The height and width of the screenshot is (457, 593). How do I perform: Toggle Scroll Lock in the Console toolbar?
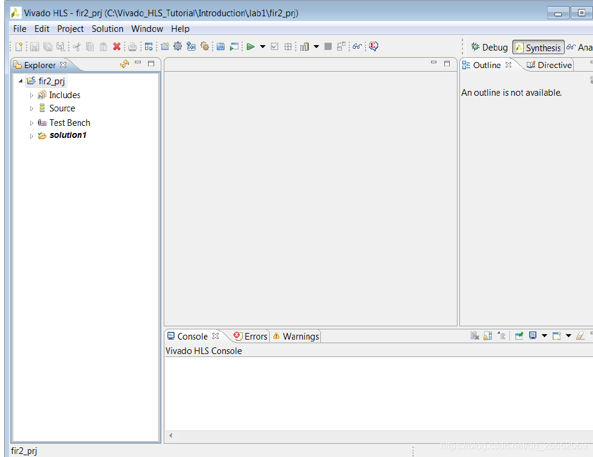pos(488,335)
